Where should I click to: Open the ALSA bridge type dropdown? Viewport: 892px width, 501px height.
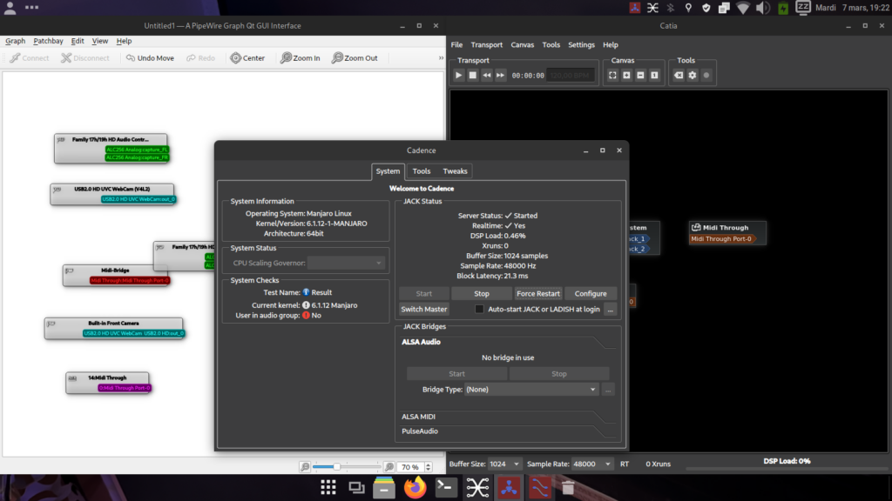tap(531, 390)
